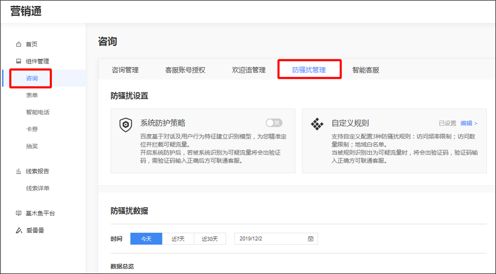
Task: Click the 系统防护策略 card title
Action: click(163, 123)
